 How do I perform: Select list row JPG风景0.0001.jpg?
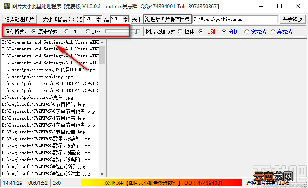[x=50, y=70]
